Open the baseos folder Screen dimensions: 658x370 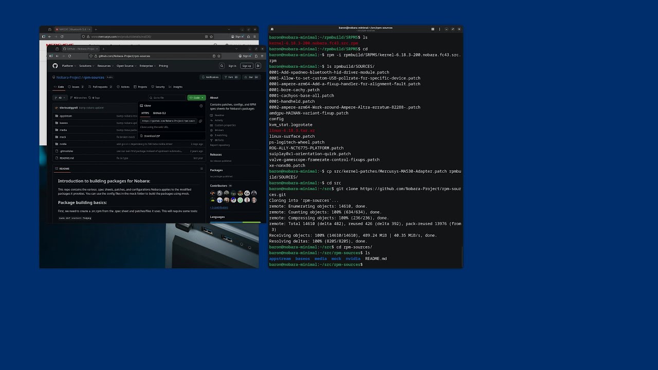click(64, 123)
